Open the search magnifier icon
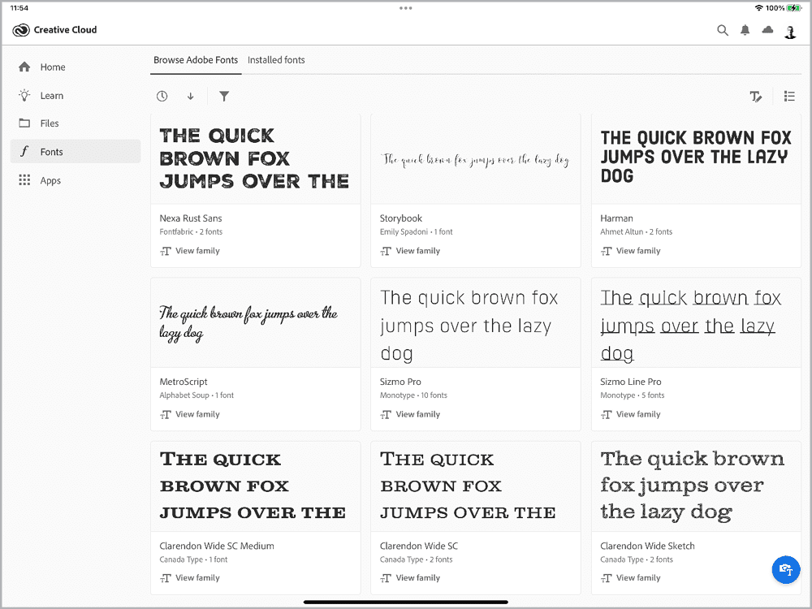The image size is (812, 609). tap(723, 30)
